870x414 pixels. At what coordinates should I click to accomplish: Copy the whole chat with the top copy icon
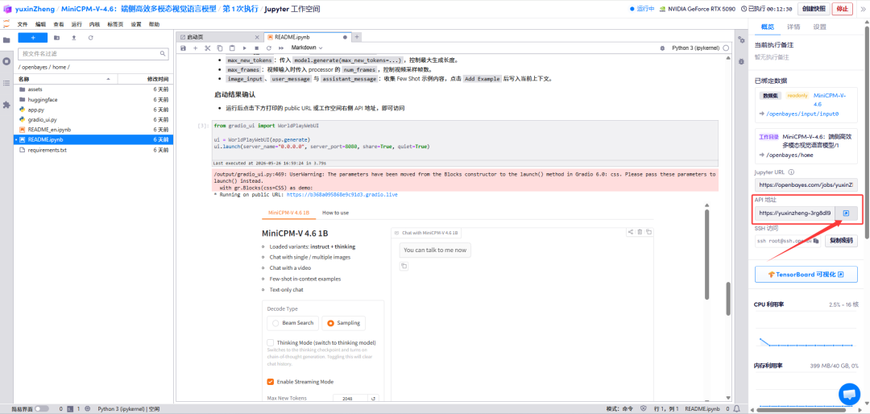pos(649,232)
